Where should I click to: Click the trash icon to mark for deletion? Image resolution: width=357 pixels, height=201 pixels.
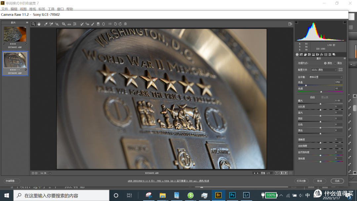(126, 24)
